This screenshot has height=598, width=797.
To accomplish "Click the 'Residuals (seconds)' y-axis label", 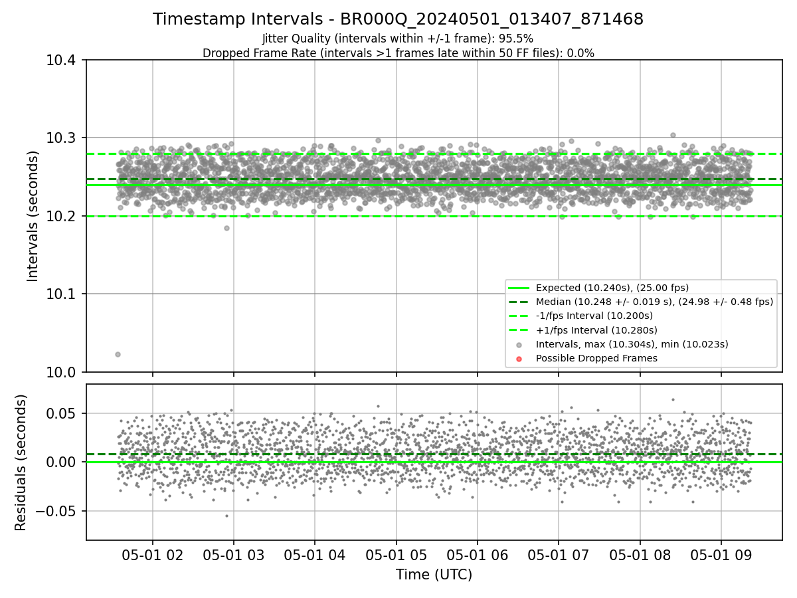I will point(21,462).
